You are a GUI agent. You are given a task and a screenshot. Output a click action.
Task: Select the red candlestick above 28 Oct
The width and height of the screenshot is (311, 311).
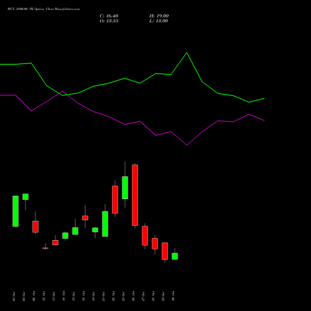point(155,244)
